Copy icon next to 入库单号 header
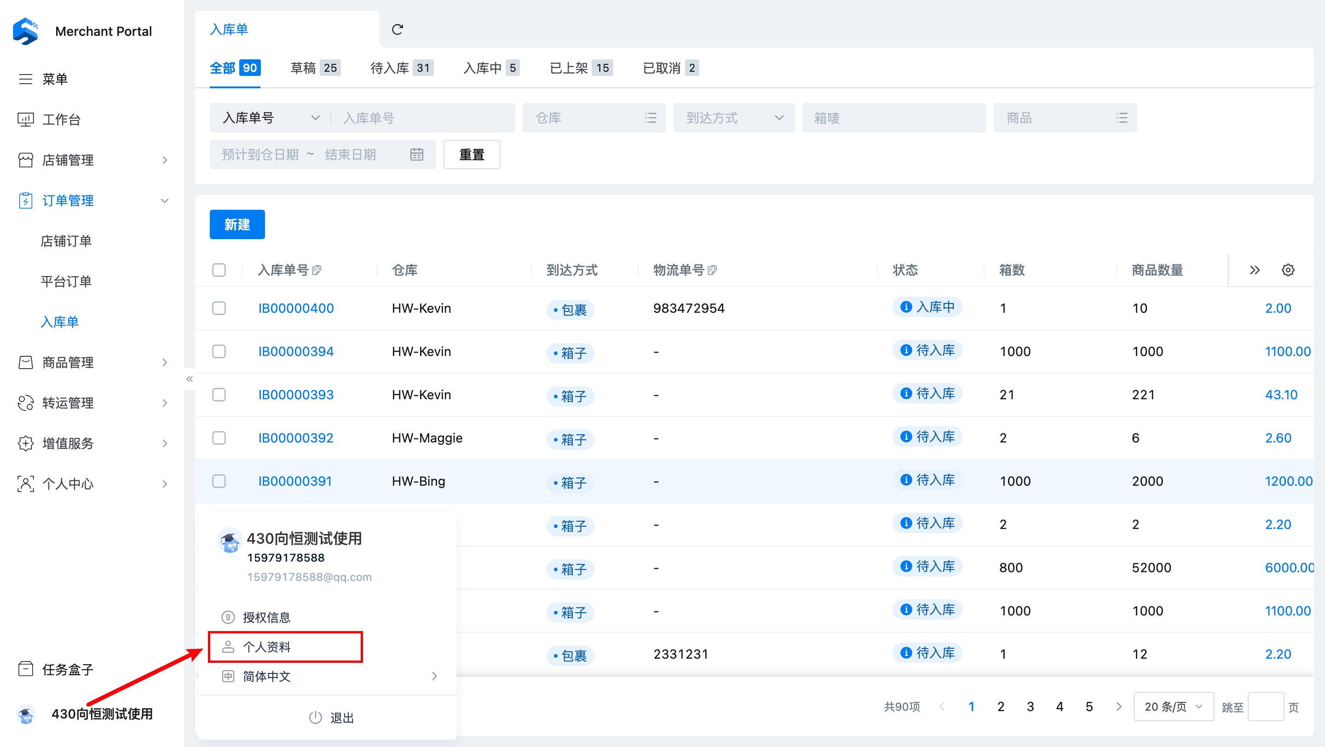This screenshot has height=747, width=1325. click(x=317, y=270)
